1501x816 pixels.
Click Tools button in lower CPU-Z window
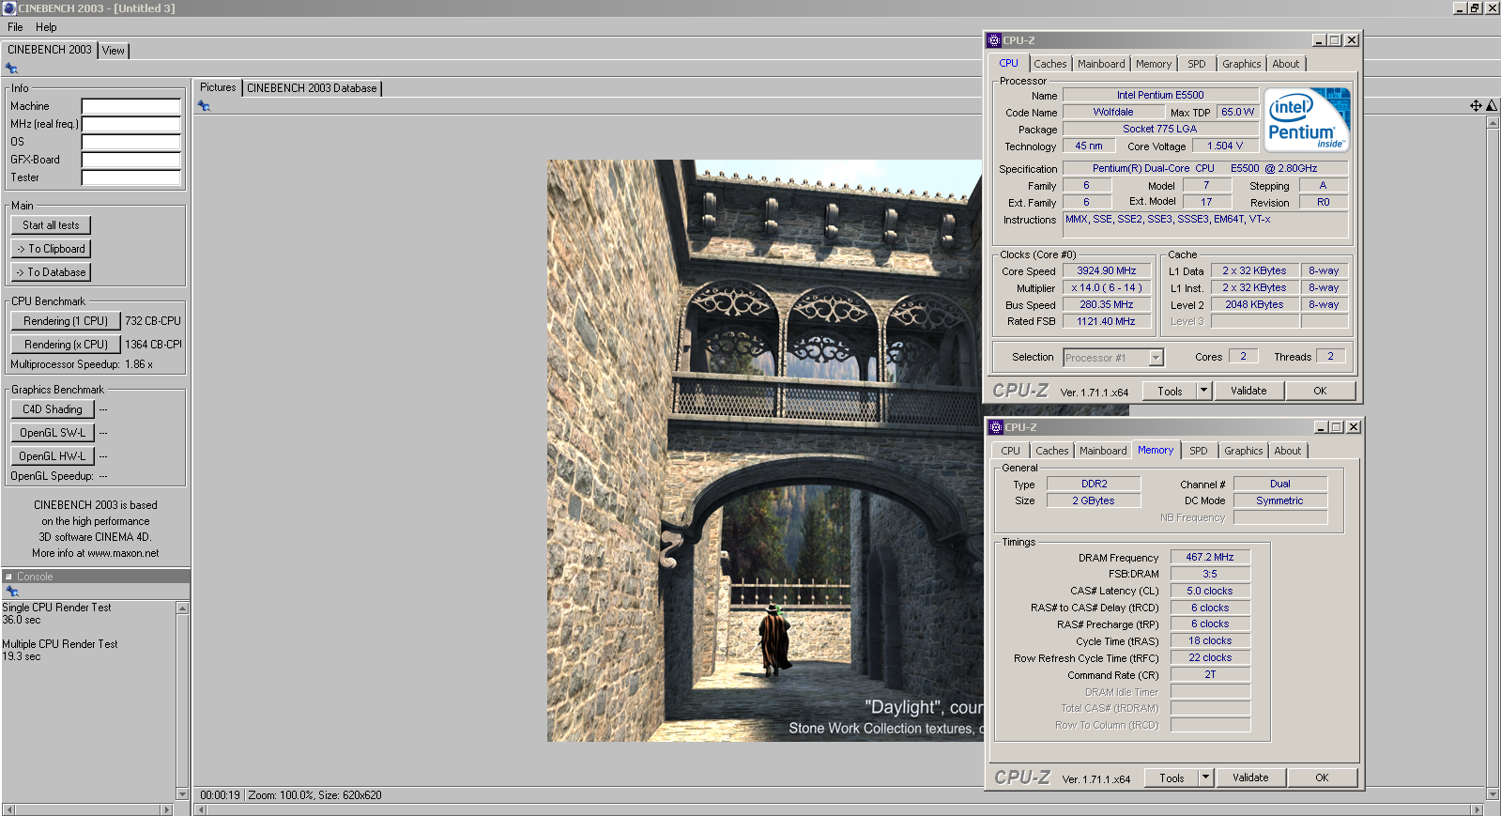[x=1172, y=778]
